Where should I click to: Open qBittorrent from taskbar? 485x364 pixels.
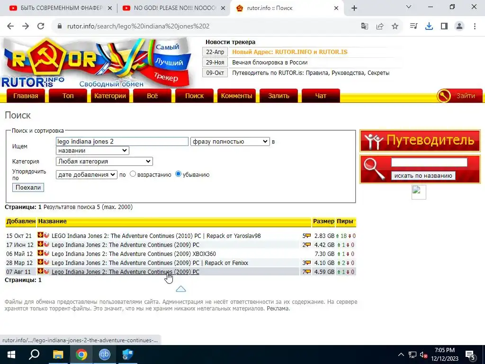pyautogui.click(x=105, y=355)
